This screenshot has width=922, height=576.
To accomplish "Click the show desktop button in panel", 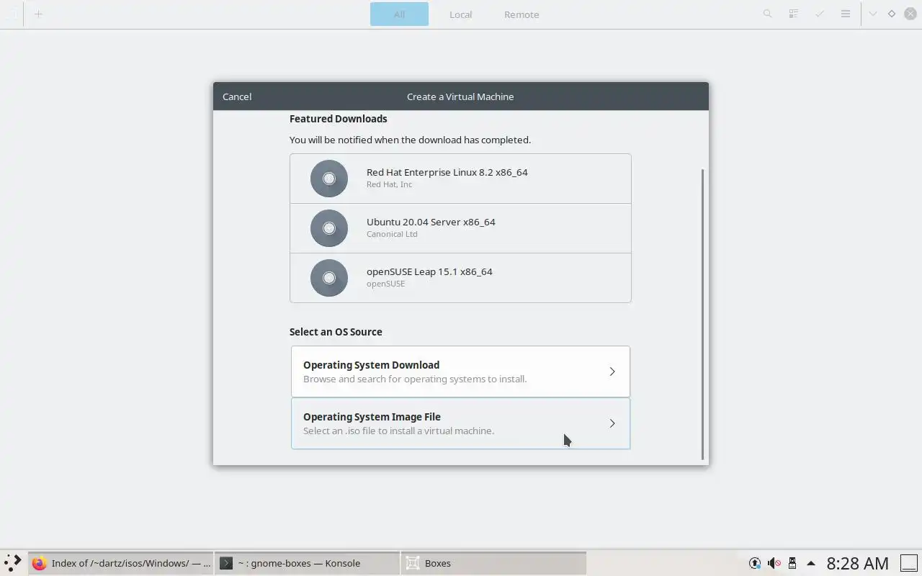I will pyautogui.click(x=909, y=563).
